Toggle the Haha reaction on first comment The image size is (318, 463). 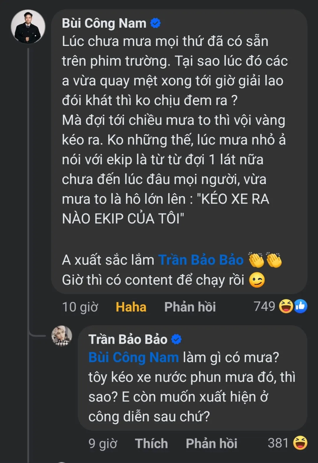tap(131, 307)
